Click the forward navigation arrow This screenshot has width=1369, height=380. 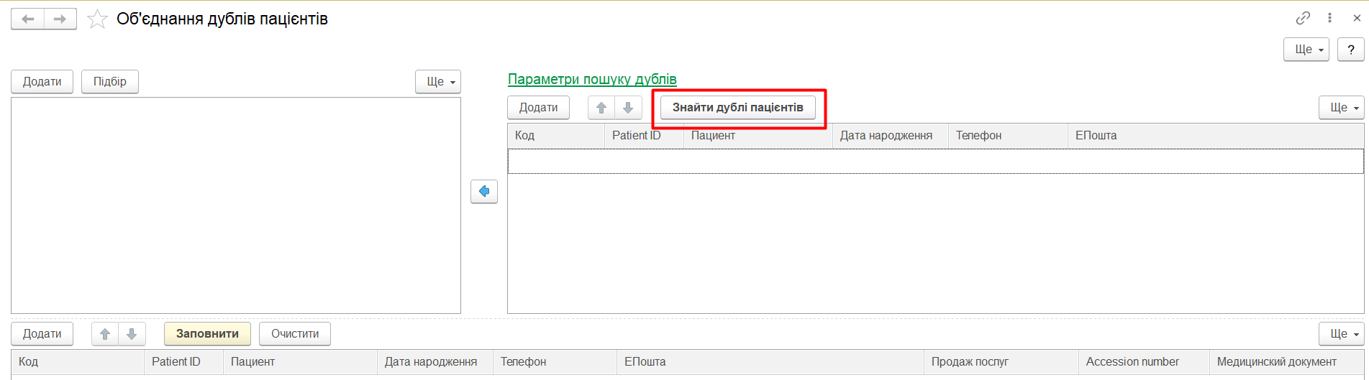point(60,19)
